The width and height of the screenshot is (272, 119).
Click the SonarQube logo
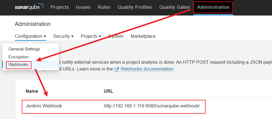pos(29,7)
